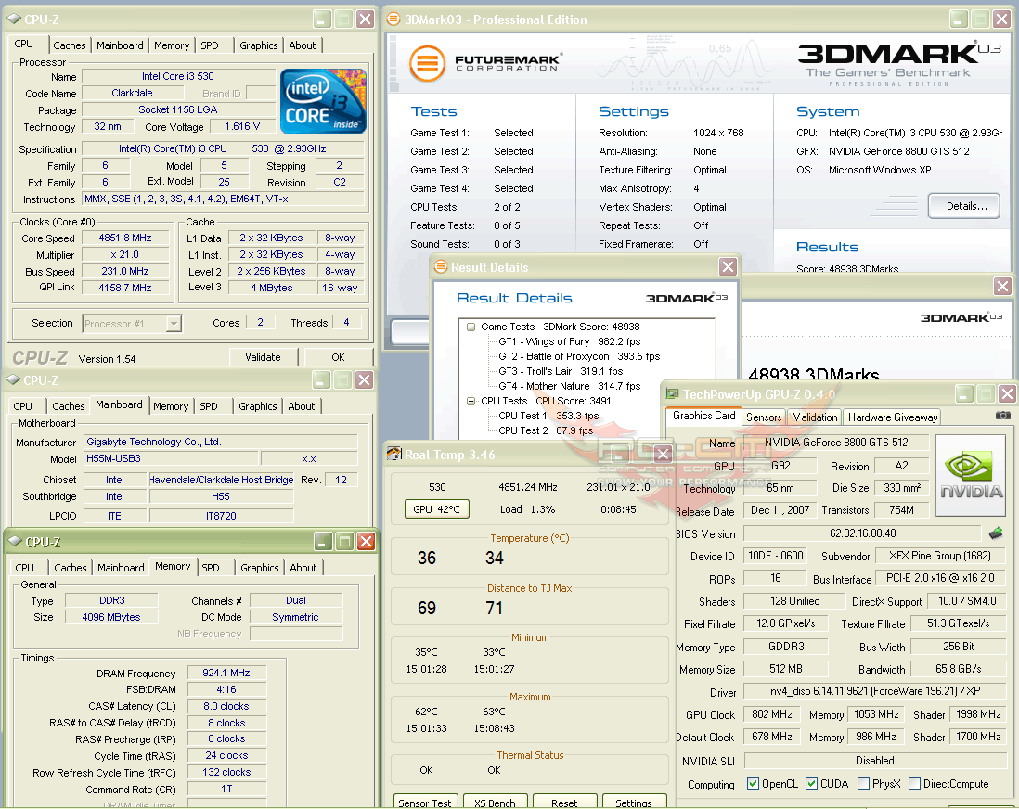Open the About tab in Memory CPU-Z window
1019x809 pixels.
coord(303,567)
